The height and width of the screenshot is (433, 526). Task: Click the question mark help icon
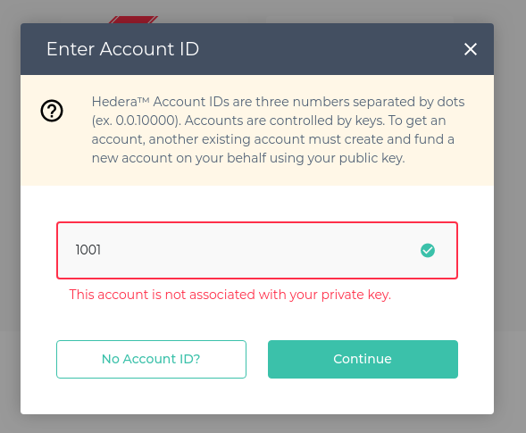pos(52,111)
